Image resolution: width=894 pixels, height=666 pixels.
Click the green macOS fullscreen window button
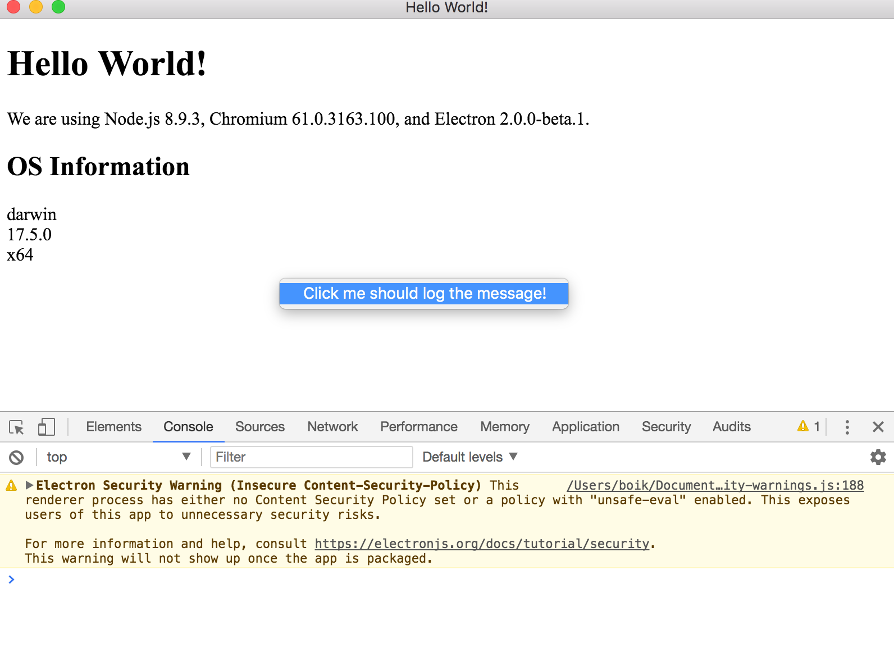[58, 7]
